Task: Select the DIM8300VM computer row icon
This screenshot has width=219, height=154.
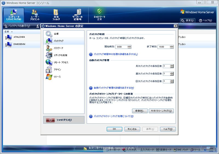Action: tap(8, 44)
